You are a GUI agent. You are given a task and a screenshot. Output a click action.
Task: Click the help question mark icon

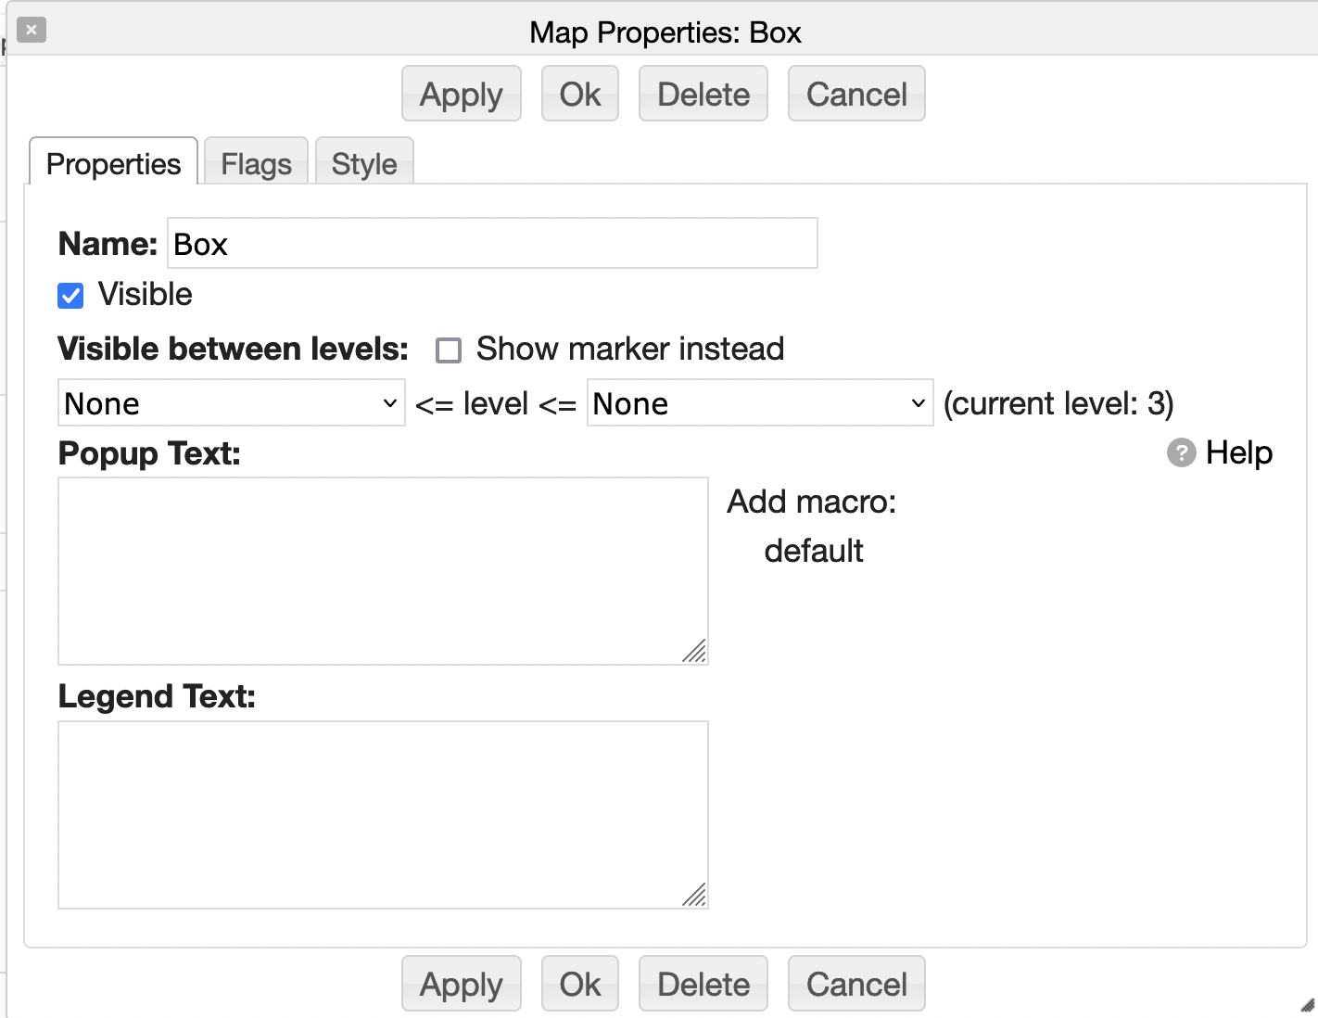pyautogui.click(x=1181, y=453)
